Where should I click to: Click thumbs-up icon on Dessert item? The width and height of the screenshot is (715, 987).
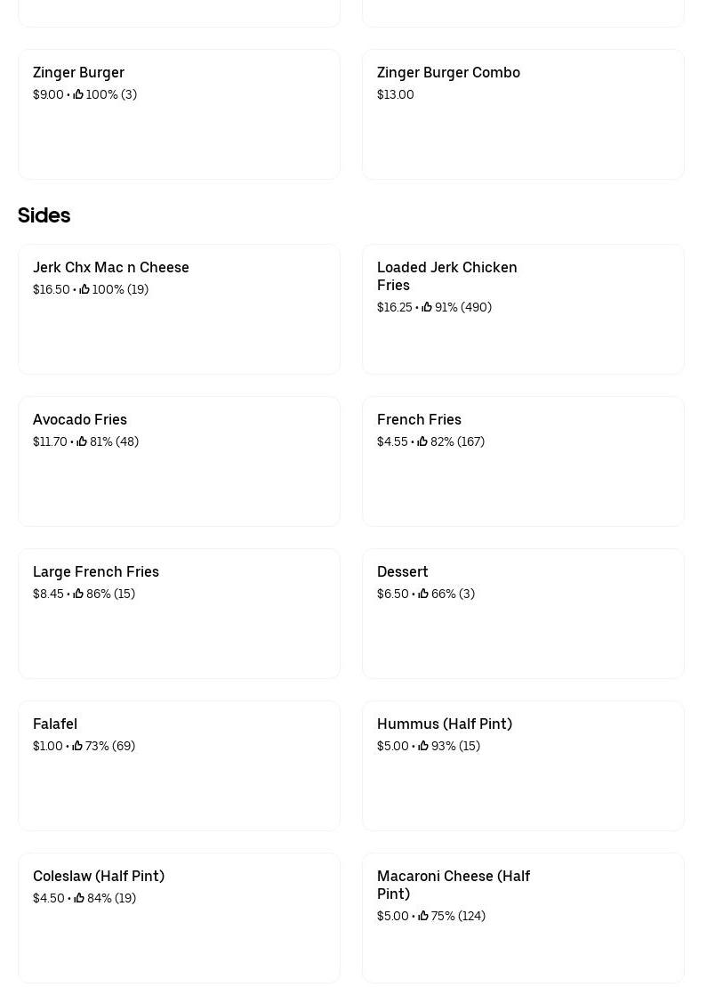point(423,594)
